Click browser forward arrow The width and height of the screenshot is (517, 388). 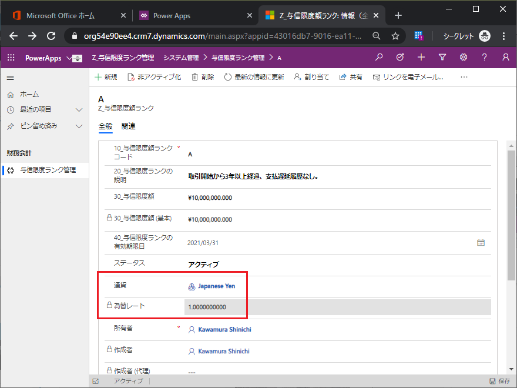(32, 36)
